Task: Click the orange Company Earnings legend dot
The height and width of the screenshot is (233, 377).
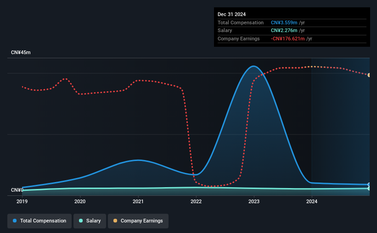Action: (115, 221)
